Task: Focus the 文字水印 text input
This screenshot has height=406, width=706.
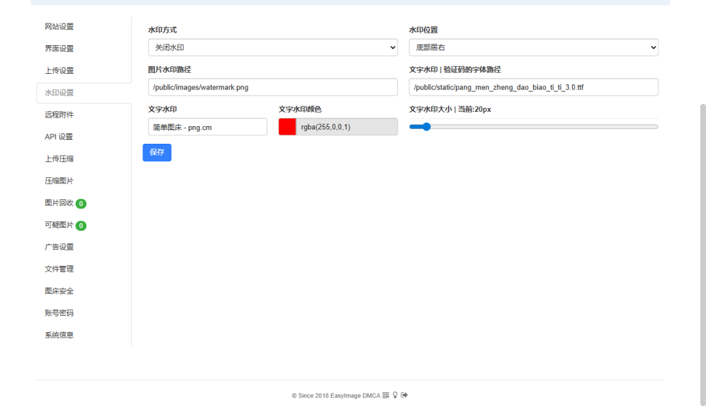Action: pos(208,127)
